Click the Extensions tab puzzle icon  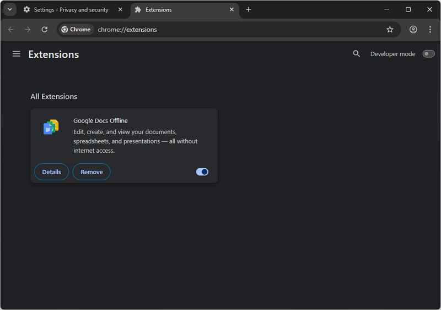(x=138, y=10)
